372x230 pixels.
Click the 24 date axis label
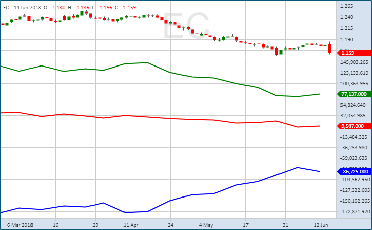(x=171, y=224)
